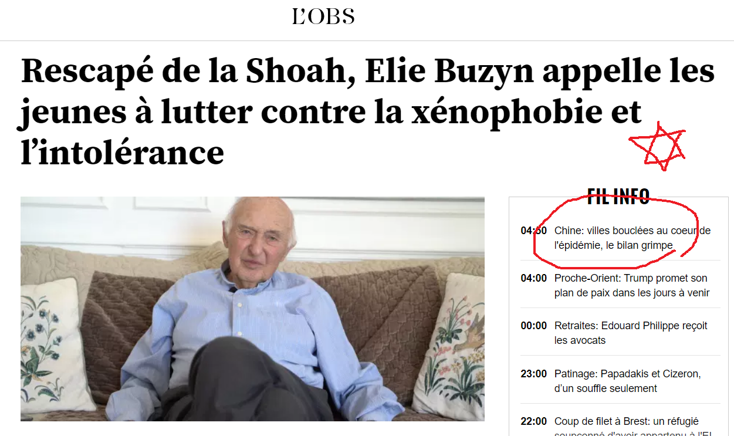
Task: Click the word 'l'intolérance' in the headline
Action: [122, 152]
